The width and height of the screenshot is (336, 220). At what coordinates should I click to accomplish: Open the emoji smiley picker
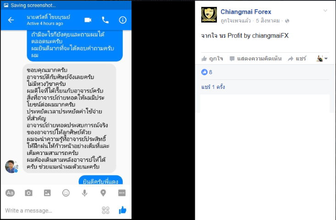point(66,193)
